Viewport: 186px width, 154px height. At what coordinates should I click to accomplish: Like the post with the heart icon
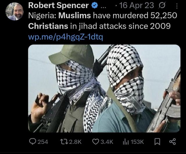click(96, 142)
